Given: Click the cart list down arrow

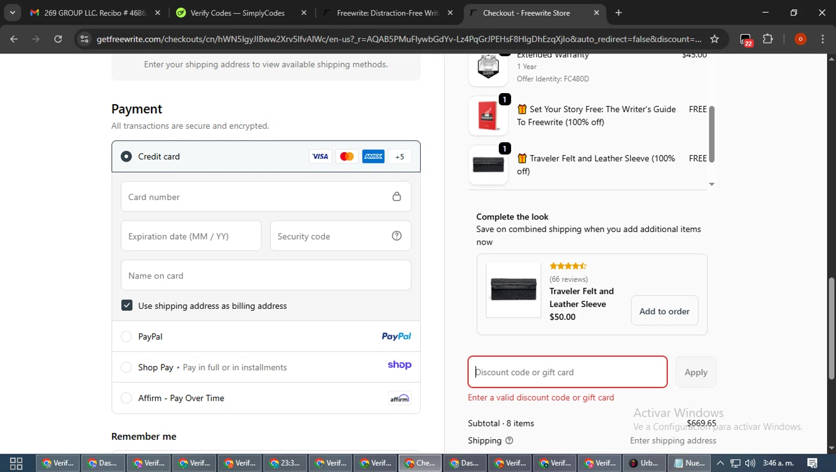Looking at the screenshot, I should [x=712, y=184].
